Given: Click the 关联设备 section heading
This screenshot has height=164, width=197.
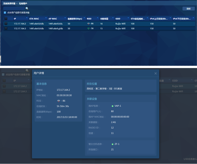Looking at the screenshot, I should [x=92, y=99].
